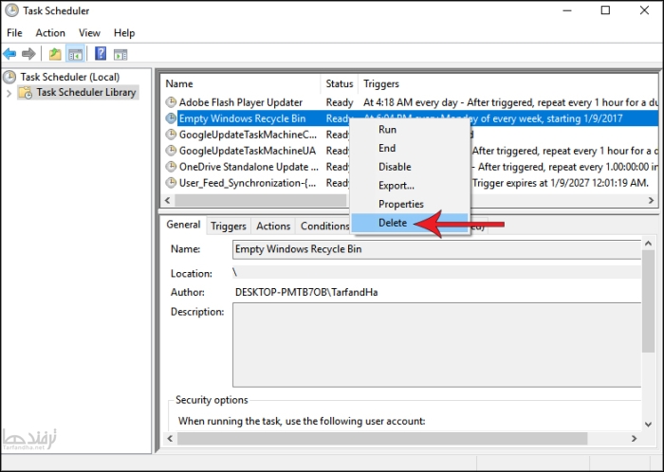Click the details pane vertical scrollbar thumb
The image size is (664, 472).
648,301
